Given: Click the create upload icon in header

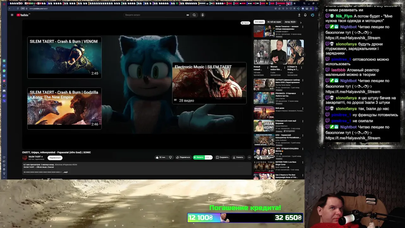Looking at the screenshot, I should pos(299,15).
